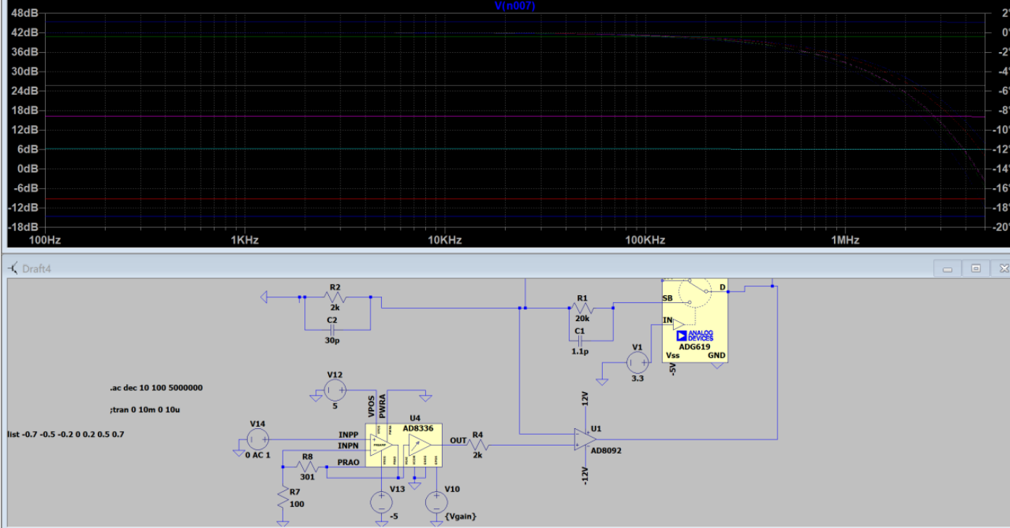Click the PRAO pin label
Image resolution: width=1010 pixels, height=528 pixels.
(348, 462)
